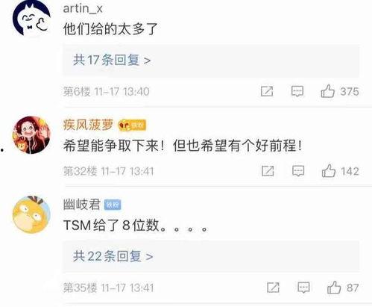Open username artin_x
The height and width of the screenshot is (307, 372).
(83, 9)
